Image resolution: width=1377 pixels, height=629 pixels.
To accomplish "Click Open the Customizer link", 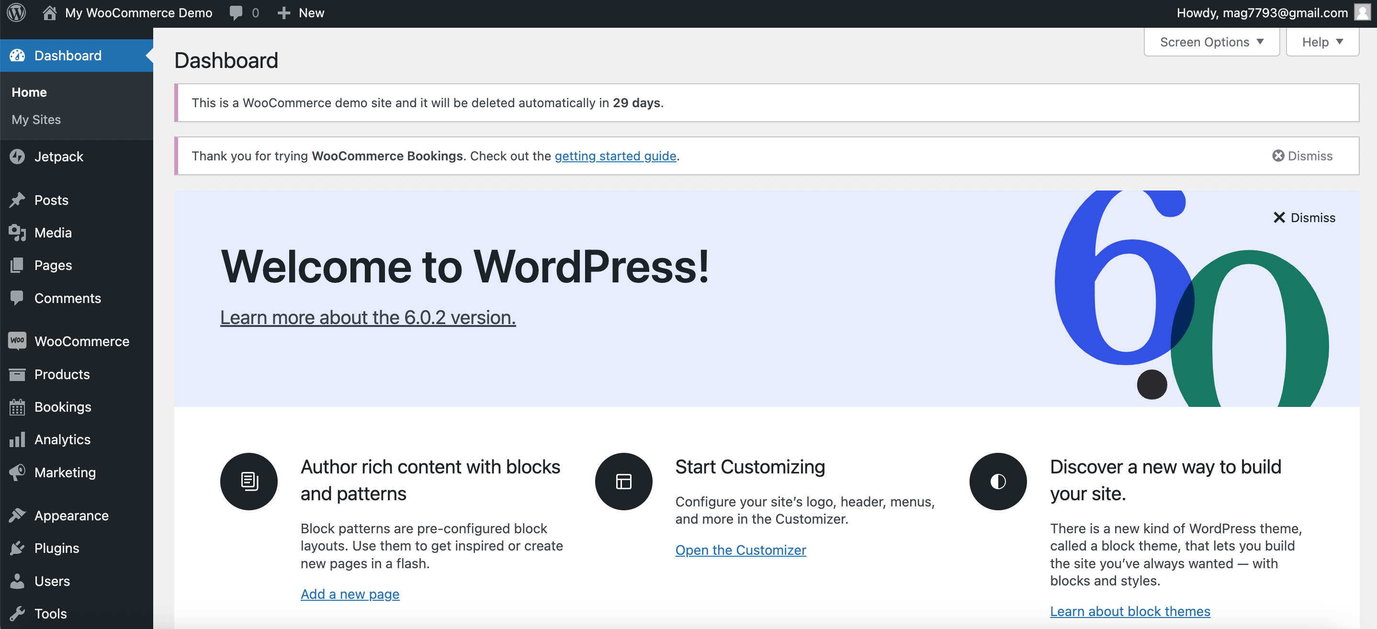I will pos(740,550).
